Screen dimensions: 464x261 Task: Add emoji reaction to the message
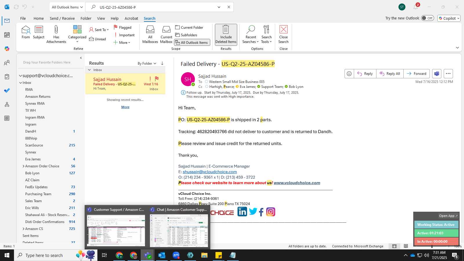[x=349, y=74]
